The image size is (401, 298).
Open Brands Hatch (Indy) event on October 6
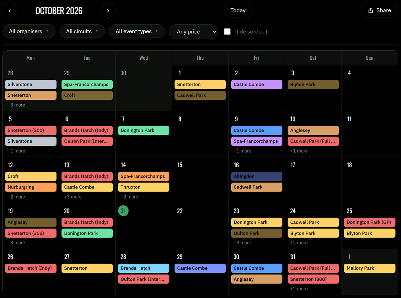coord(87,130)
